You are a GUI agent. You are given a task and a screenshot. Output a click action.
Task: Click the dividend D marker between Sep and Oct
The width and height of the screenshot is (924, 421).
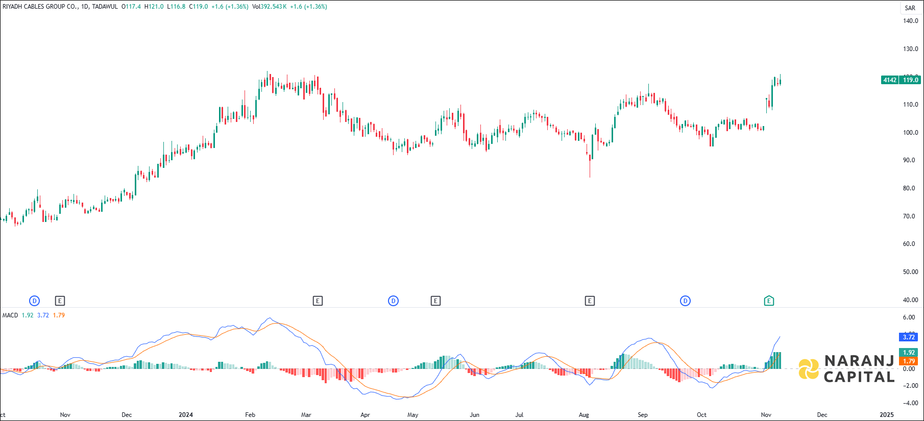(685, 301)
